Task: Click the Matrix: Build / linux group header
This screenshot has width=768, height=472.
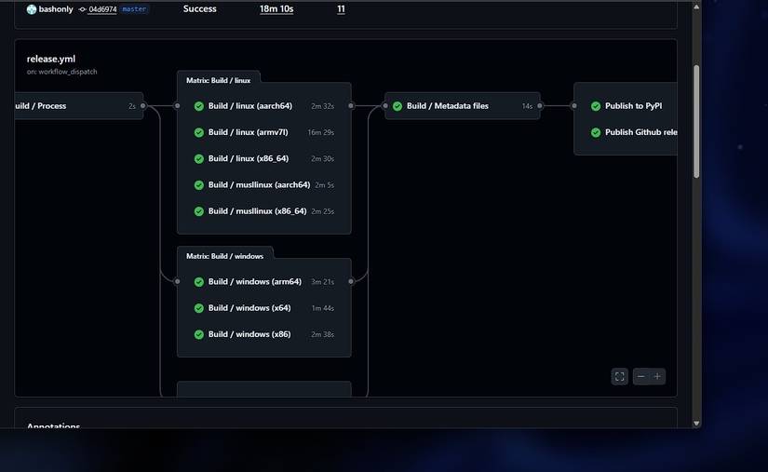Action: (219, 80)
